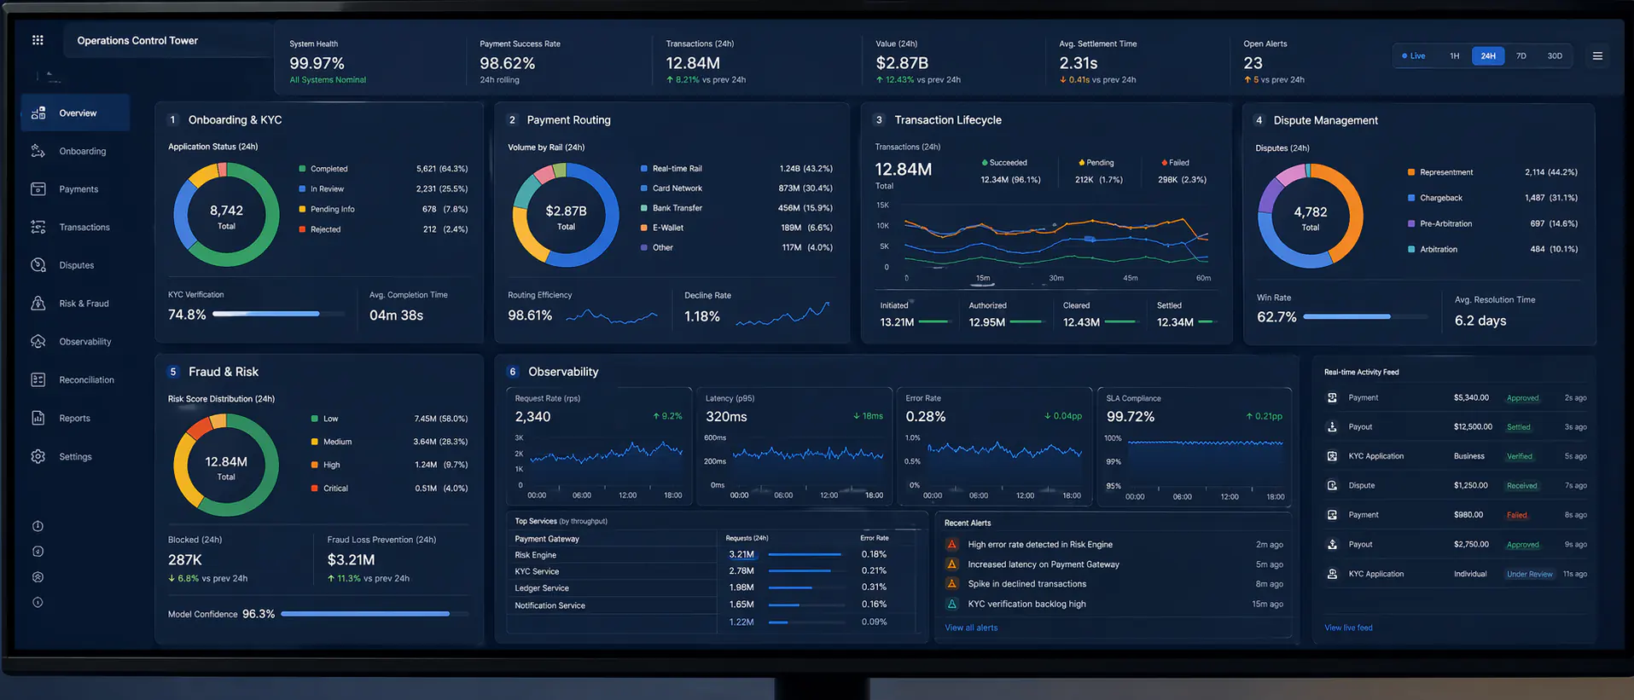Click the View all alerts link
Image resolution: width=1634 pixels, height=700 pixels.
pyautogui.click(x=971, y=628)
